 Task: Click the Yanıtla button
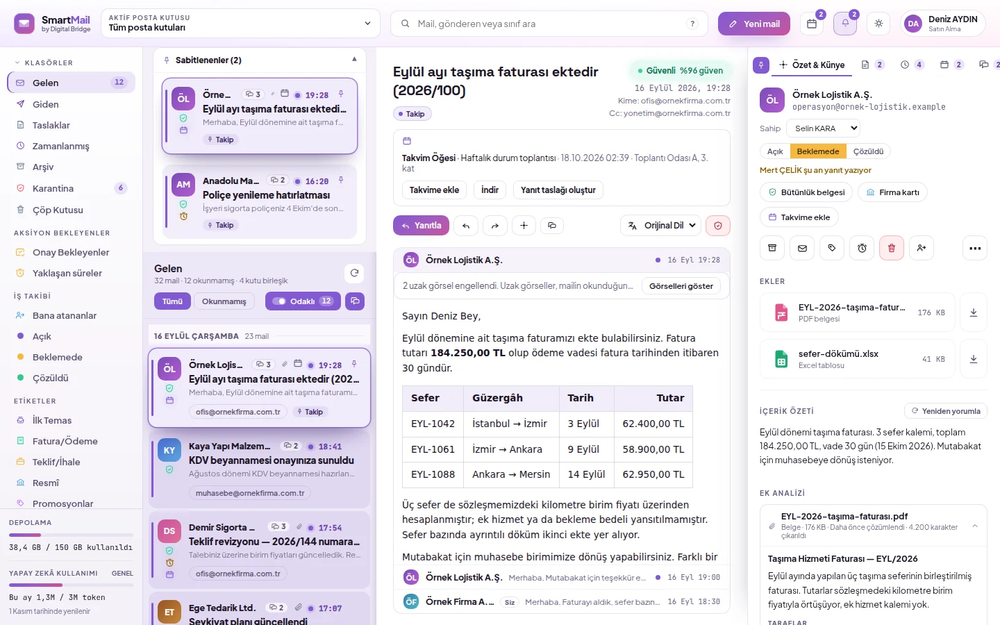click(422, 226)
